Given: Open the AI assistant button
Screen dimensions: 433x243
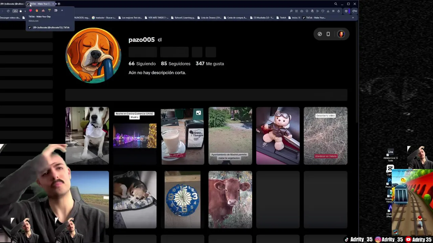Looking at the screenshot, I should pyautogui.click(x=355, y=11).
